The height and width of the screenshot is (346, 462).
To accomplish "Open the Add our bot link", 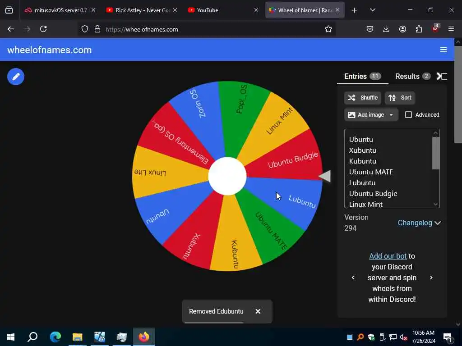I will (388, 256).
